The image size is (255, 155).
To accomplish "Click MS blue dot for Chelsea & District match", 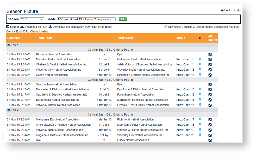I will click(200, 64).
